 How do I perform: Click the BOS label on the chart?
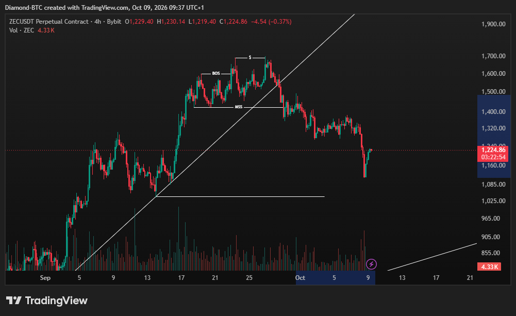(x=216, y=73)
